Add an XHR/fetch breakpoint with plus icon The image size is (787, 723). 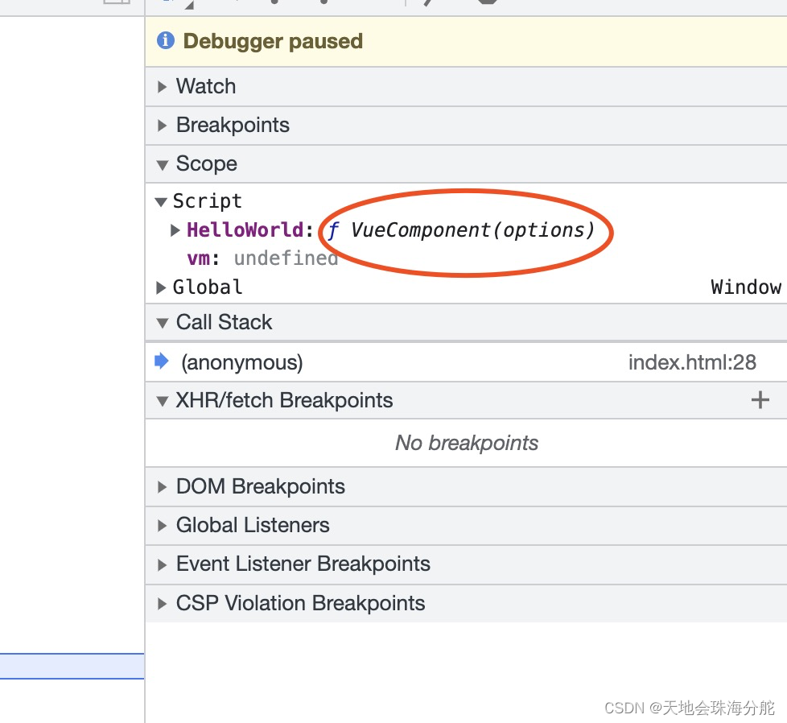coord(760,400)
